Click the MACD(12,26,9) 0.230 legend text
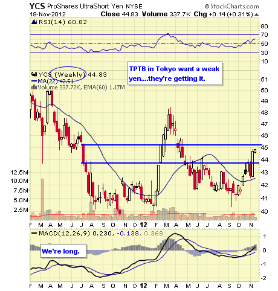The width and height of the screenshot is (278, 291). pyautogui.click(x=75, y=234)
